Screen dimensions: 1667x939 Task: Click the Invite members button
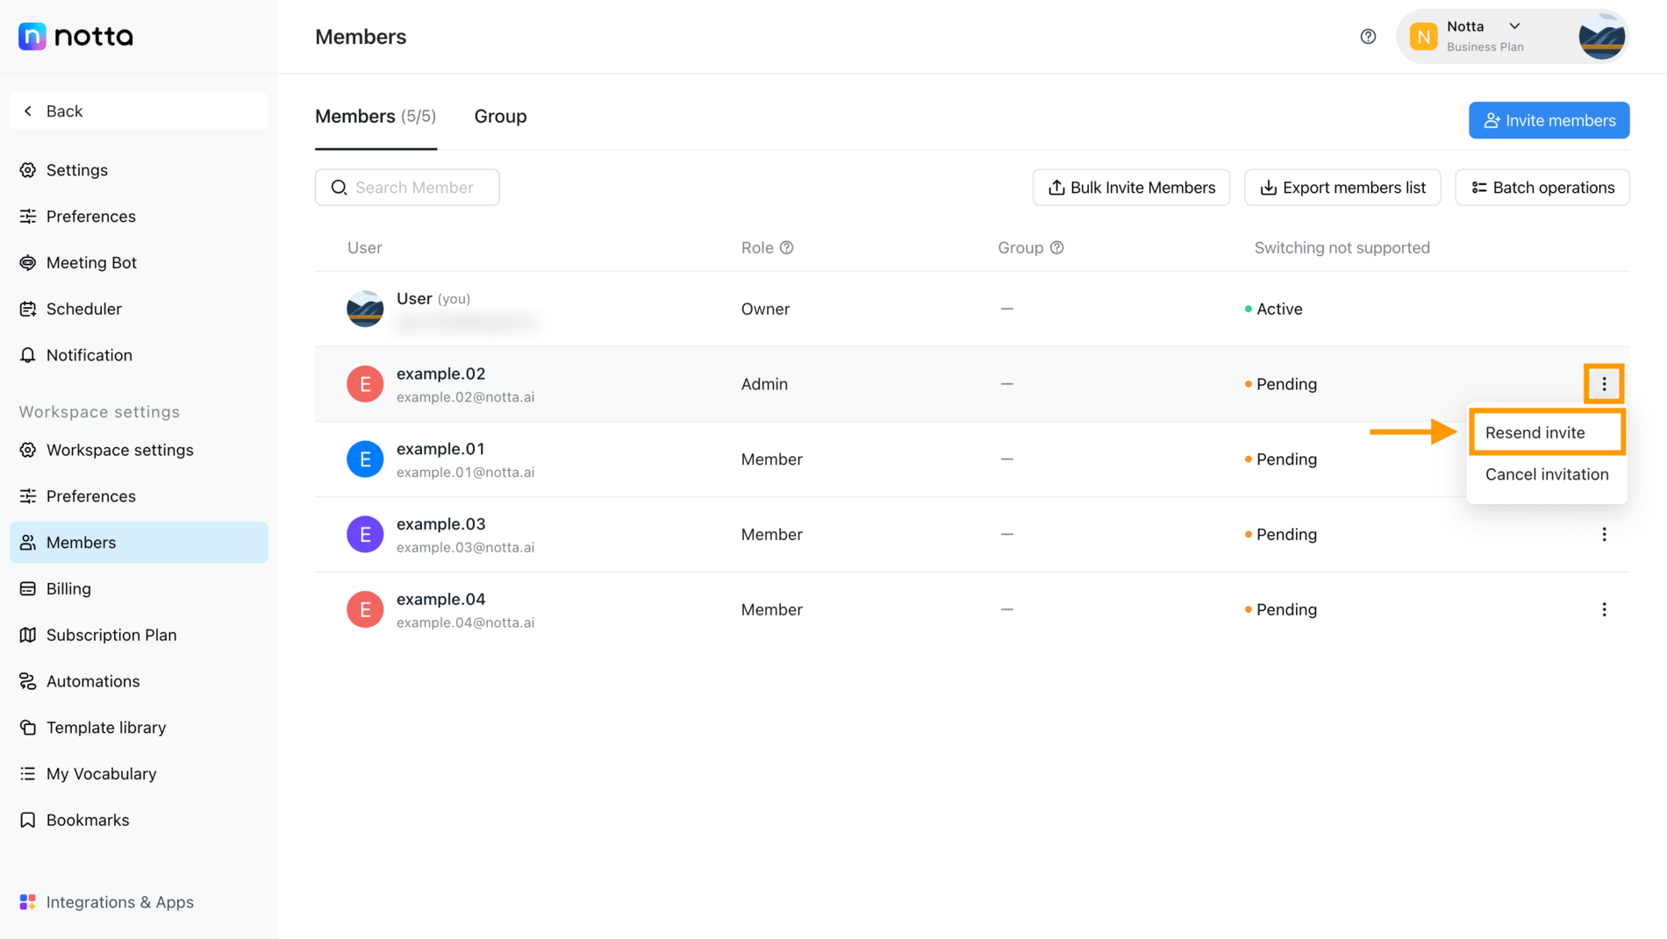(x=1549, y=120)
